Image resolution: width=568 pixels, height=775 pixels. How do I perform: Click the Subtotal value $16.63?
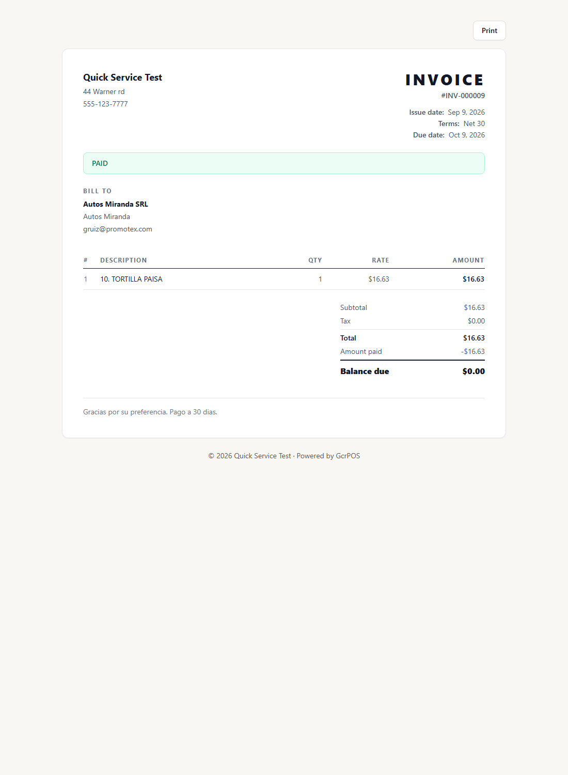click(x=474, y=307)
